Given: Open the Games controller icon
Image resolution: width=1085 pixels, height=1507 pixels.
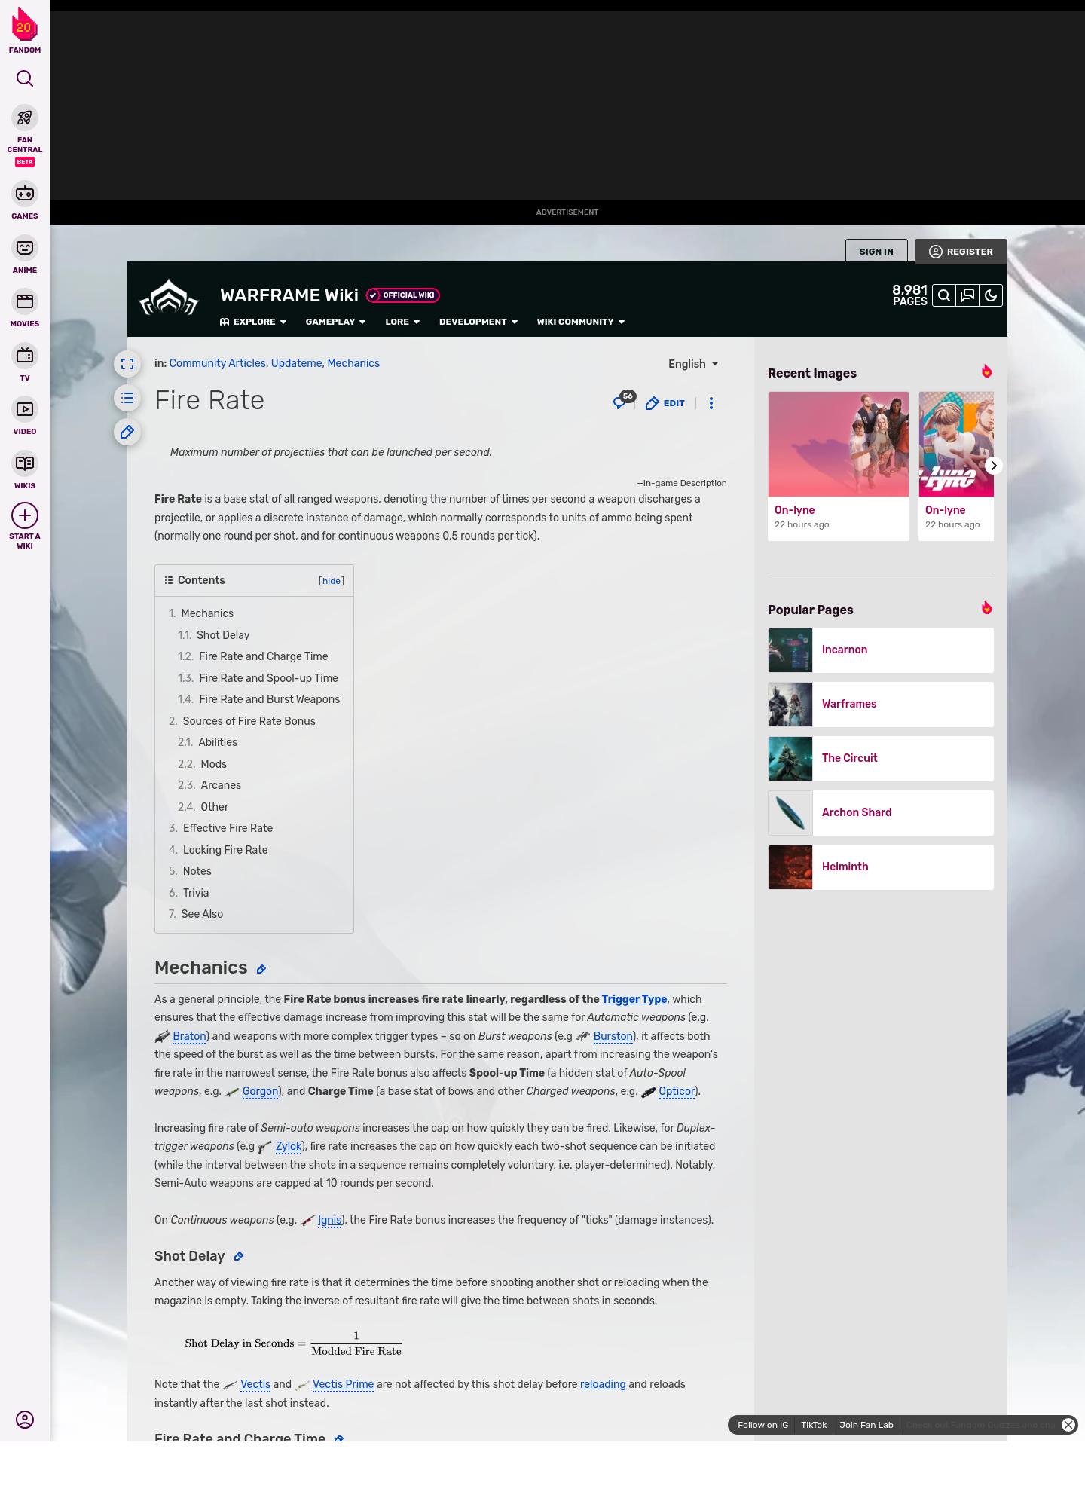Looking at the screenshot, I should click(x=25, y=194).
